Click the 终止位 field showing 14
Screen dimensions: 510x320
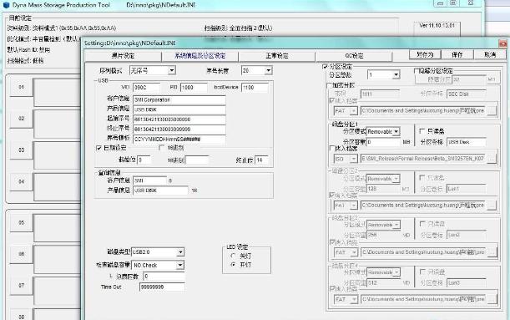click(x=262, y=160)
